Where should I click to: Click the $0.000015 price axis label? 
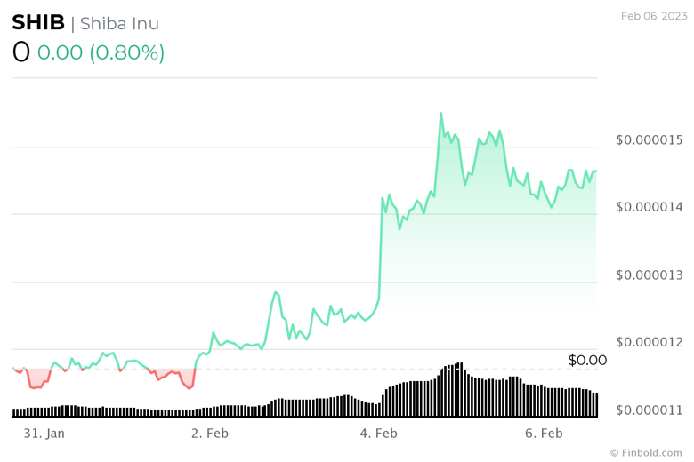tap(649, 140)
